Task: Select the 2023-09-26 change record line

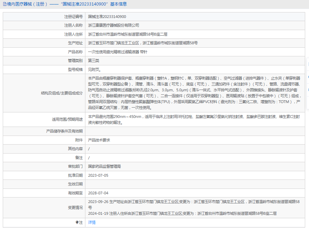Action: coord(194,205)
